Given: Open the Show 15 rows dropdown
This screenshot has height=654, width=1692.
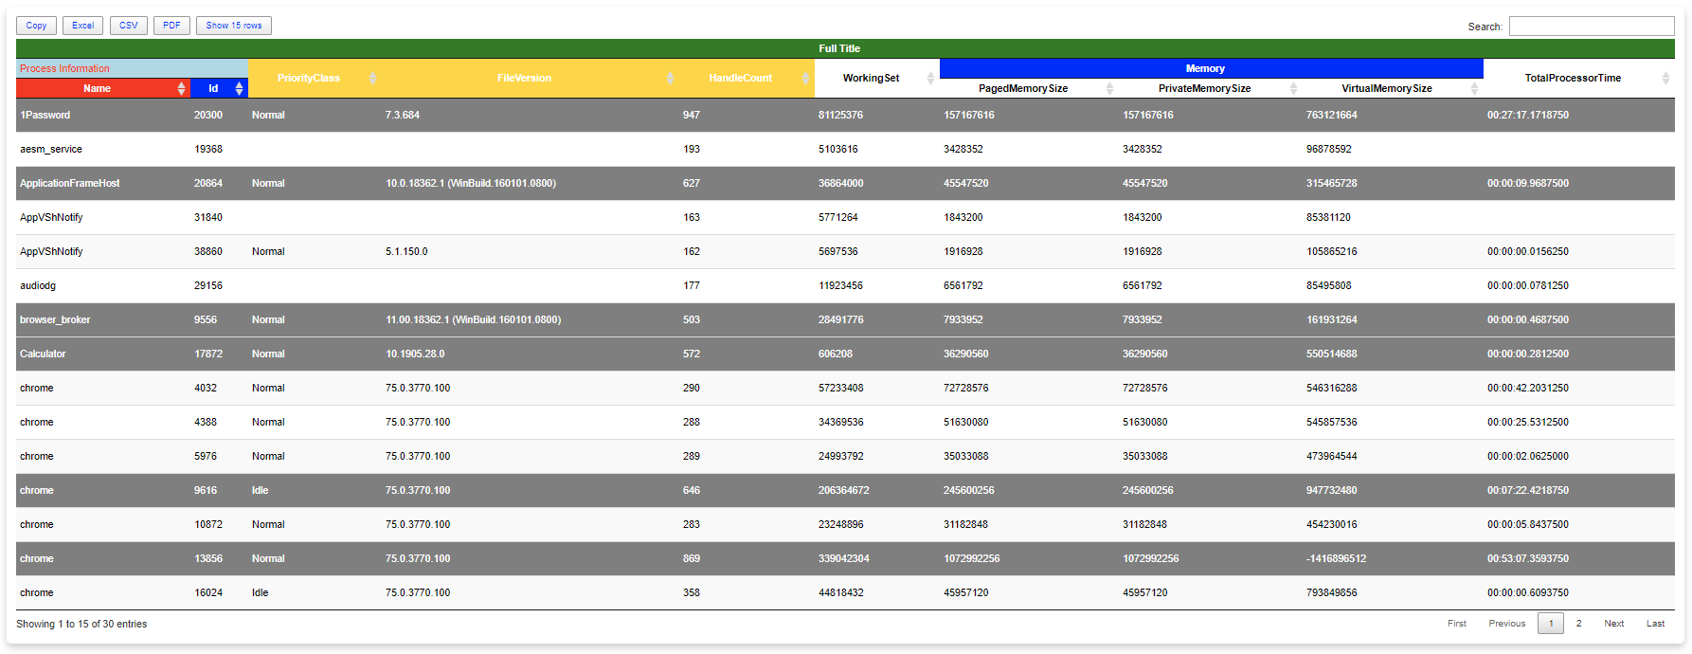Looking at the screenshot, I should (x=234, y=26).
